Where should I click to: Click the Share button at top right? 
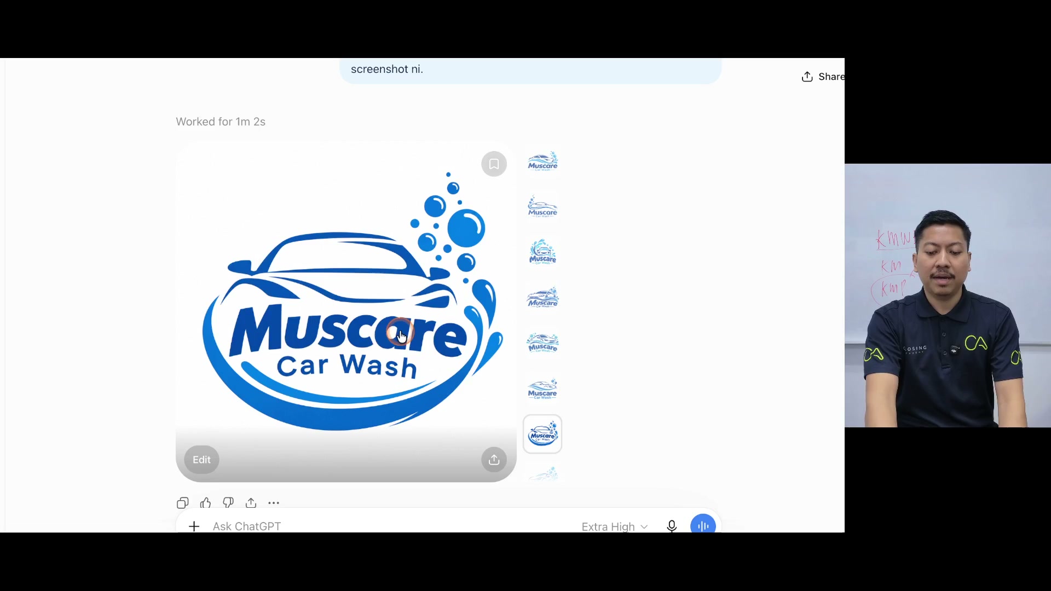823,77
